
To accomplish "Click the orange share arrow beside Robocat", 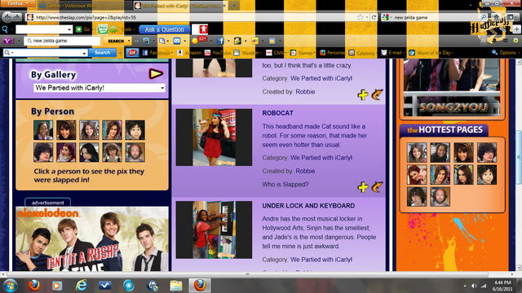I will [377, 187].
